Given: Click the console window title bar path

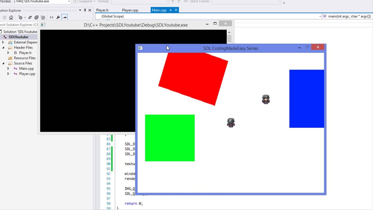Looking at the screenshot, I should pos(136,25).
